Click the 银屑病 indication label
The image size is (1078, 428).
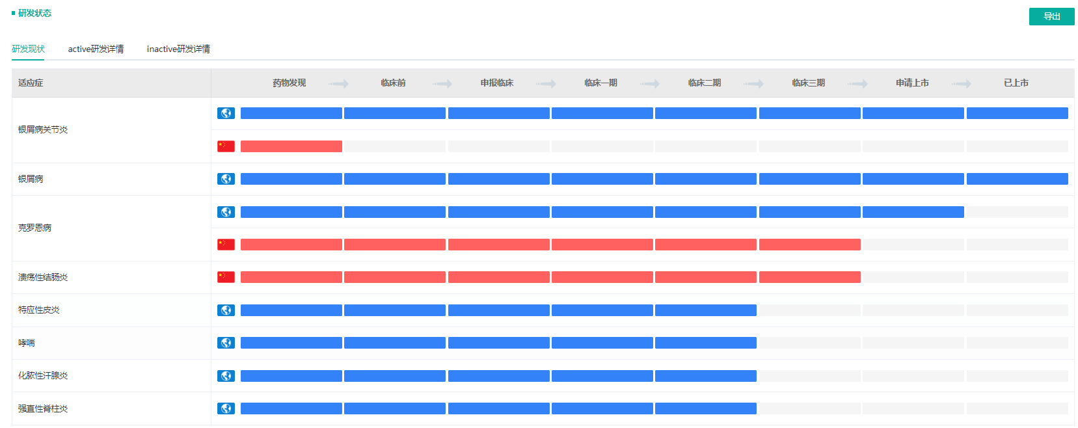point(31,179)
